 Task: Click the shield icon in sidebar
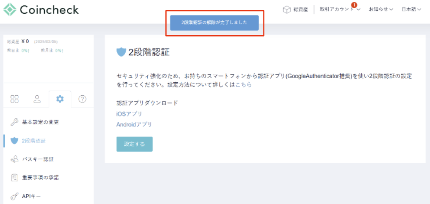tap(15, 140)
